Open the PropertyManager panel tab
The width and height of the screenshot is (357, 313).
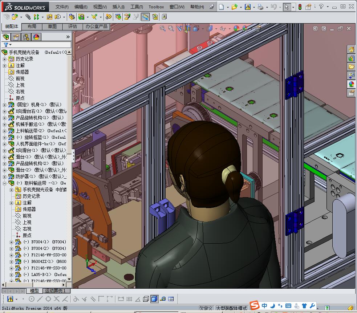pyautogui.click(x=16, y=37)
